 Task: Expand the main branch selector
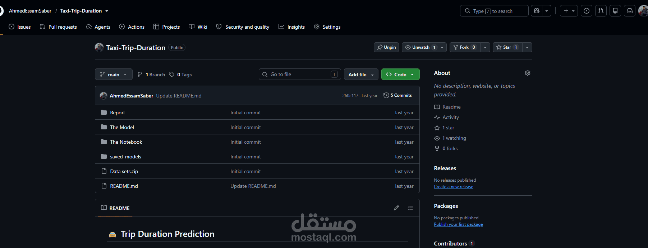(x=114, y=74)
